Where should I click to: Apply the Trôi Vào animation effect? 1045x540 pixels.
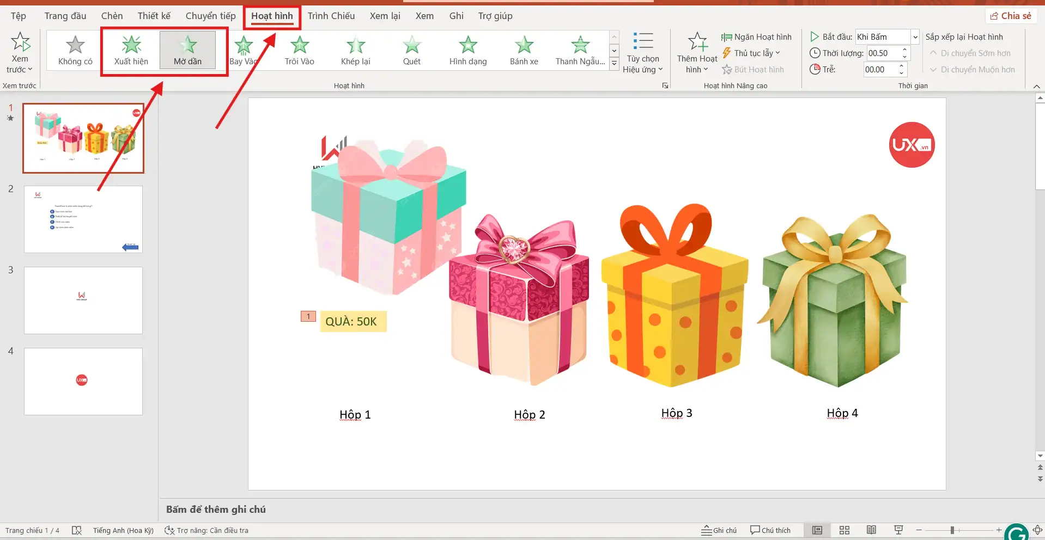pyautogui.click(x=299, y=50)
